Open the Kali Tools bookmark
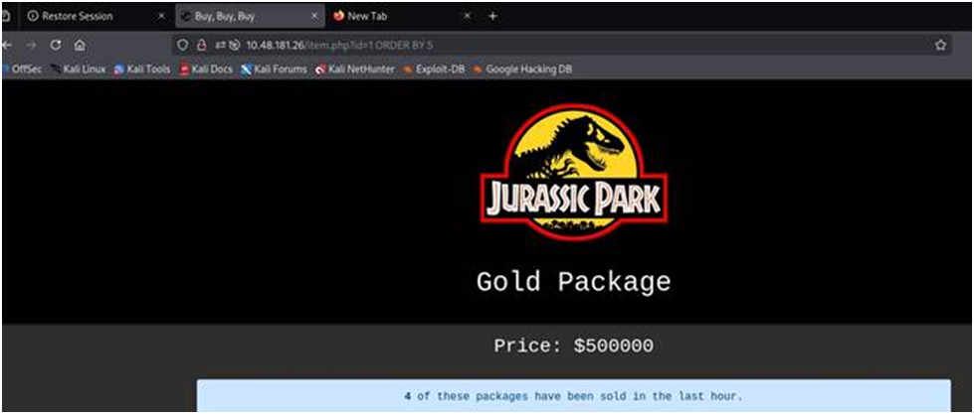The height and width of the screenshot is (414, 974). tap(142, 69)
